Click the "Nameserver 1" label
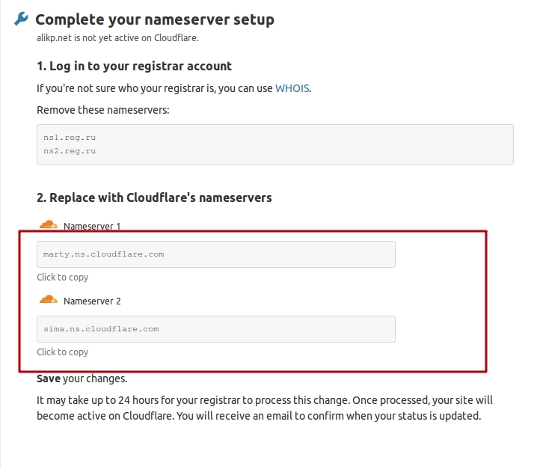 (x=92, y=226)
